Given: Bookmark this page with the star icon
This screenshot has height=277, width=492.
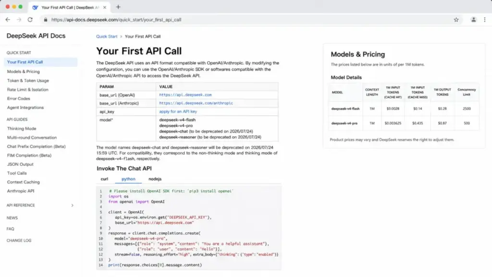Looking at the screenshot, I should tap(456, 19).
